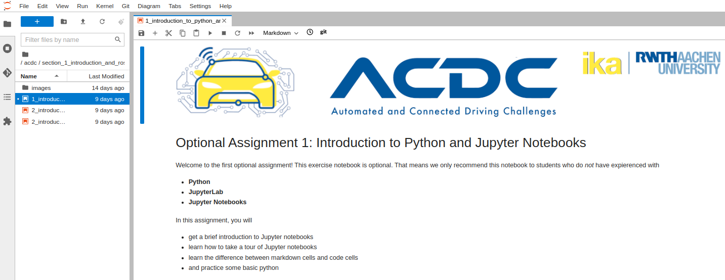Screen dimensions: 725x280
Task: Click the bold "Python" bullet item
Action: [199, 182]
